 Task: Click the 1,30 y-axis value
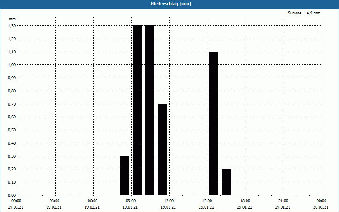pos(12,26)
